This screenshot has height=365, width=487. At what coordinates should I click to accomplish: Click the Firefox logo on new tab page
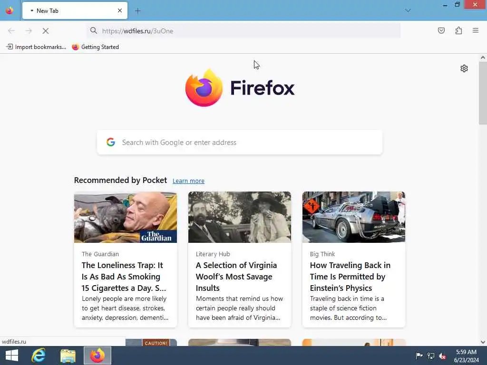[x=240, y=88]
